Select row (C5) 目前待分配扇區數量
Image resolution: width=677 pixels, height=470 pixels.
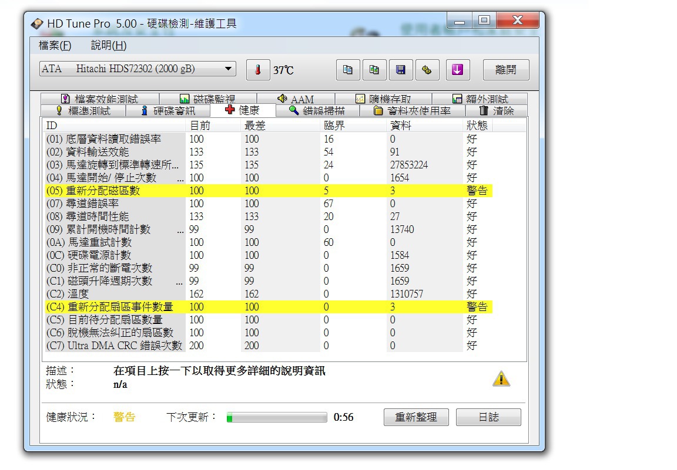click(x=269, y=320)
